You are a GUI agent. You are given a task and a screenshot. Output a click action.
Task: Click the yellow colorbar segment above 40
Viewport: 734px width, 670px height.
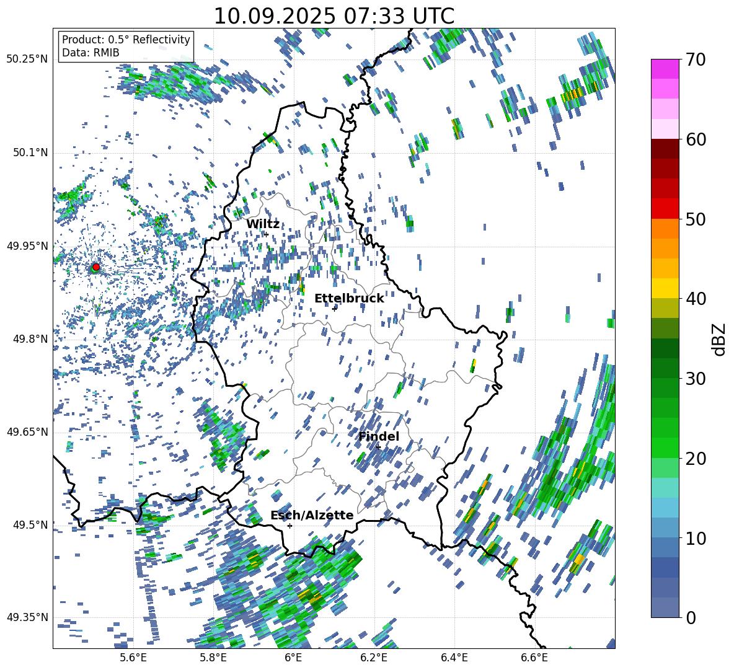click(x=665, y=288)
